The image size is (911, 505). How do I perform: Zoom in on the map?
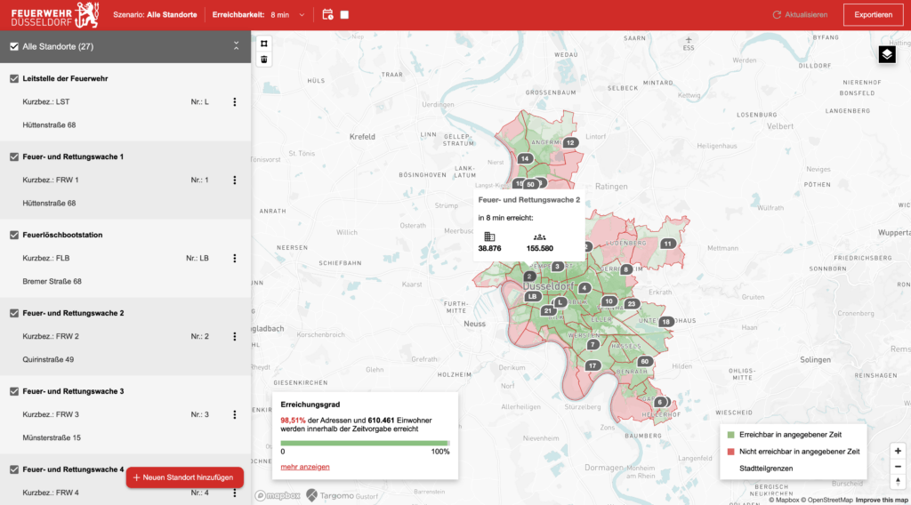click(898, 451)
